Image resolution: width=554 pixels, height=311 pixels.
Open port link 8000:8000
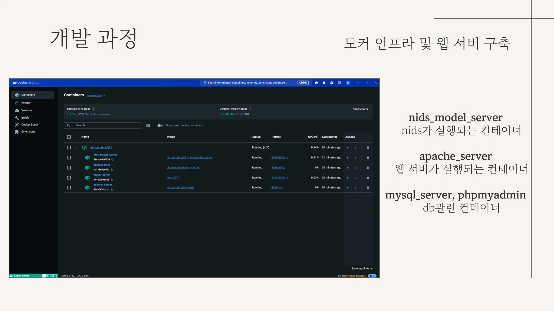click(278, 158)
